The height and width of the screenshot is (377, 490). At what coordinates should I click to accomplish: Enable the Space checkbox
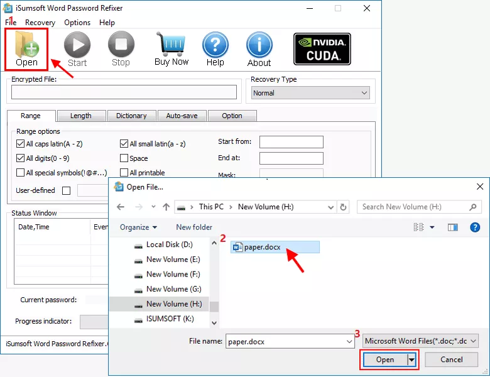point(124,158)
